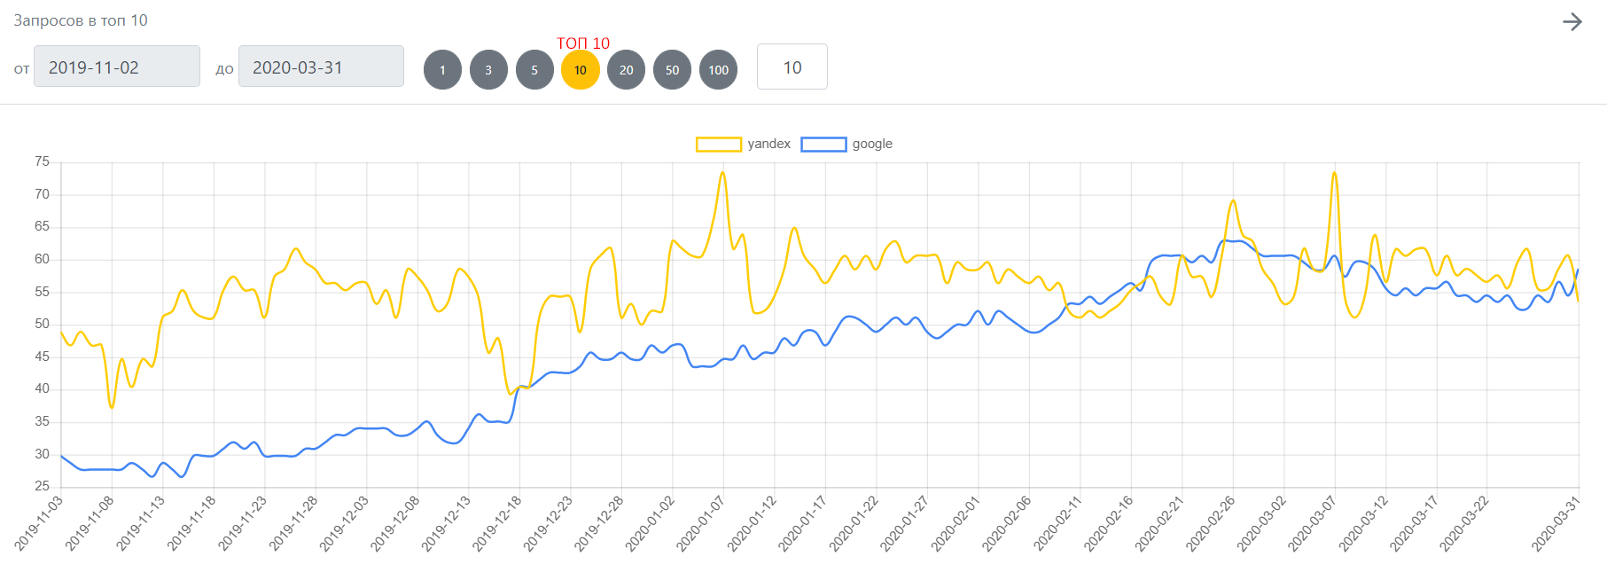The width and height of the screenshot is (1607, 572).
Task: Hide google line via legend label
Action: (x=872, y=144)
